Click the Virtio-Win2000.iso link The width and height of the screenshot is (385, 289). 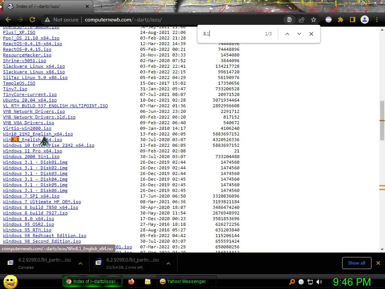27,128
